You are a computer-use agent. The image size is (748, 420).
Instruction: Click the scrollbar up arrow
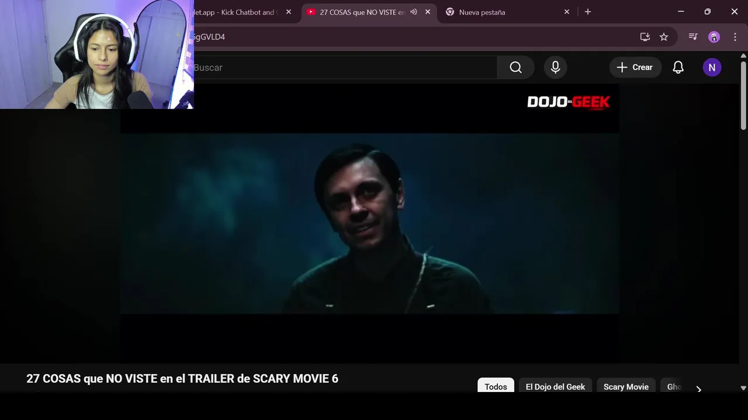click(743, 56)
